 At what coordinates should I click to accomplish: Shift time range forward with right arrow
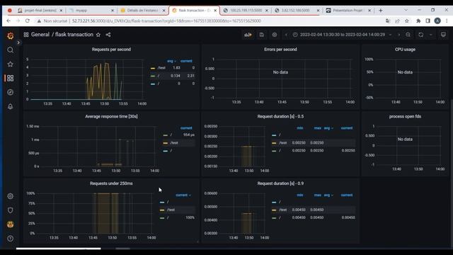pos(399,35)
